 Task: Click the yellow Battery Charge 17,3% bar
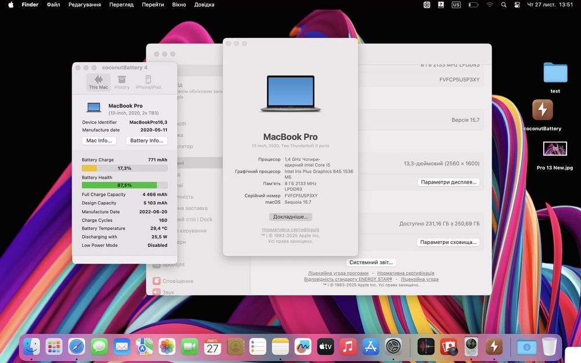124,168
